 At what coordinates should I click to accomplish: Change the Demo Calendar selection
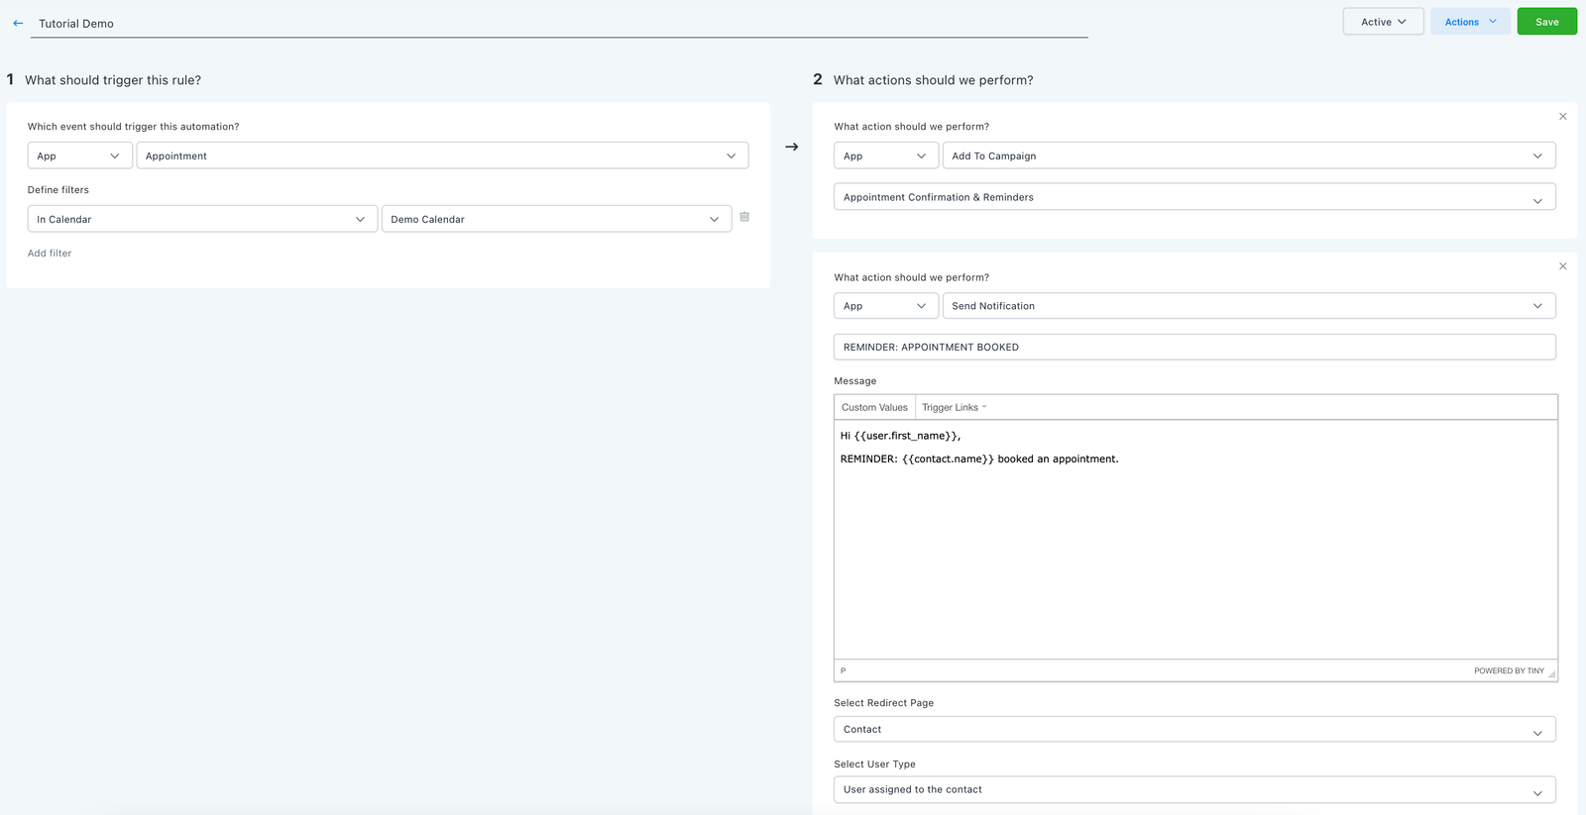point(555,220)
